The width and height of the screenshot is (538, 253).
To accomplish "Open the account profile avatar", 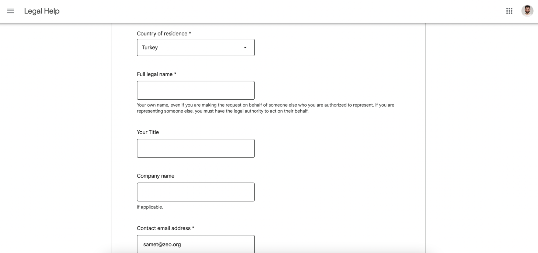I will click(527, 11).
